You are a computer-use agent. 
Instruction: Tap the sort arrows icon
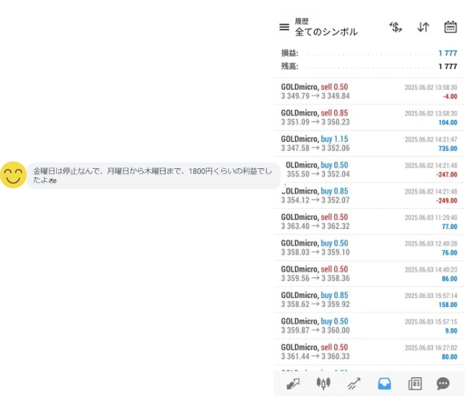pyautogui.click(x=424, y=27)
